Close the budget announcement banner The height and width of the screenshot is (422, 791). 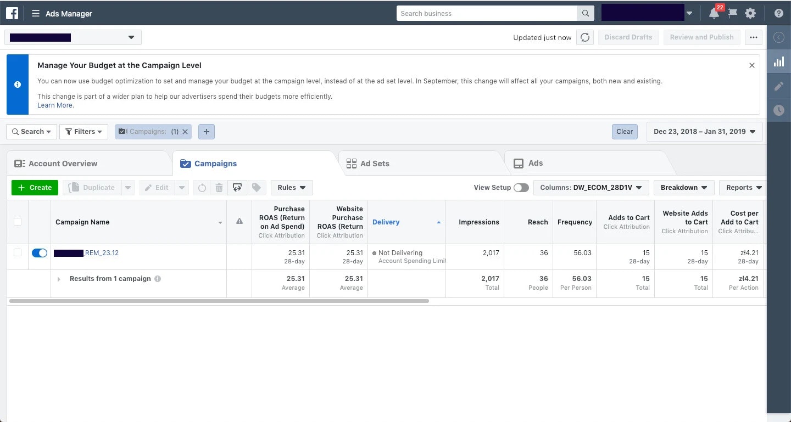click(x=752, y=65)
